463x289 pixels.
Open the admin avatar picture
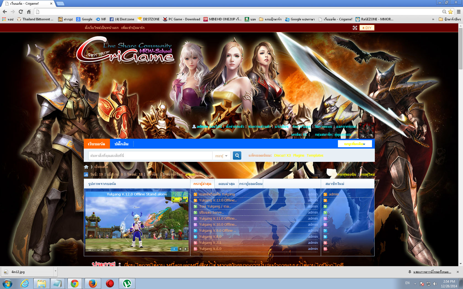click(366, 130)
